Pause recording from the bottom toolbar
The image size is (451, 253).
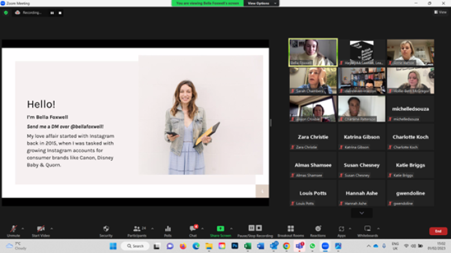pyautogui.click(x=251, y=228)
